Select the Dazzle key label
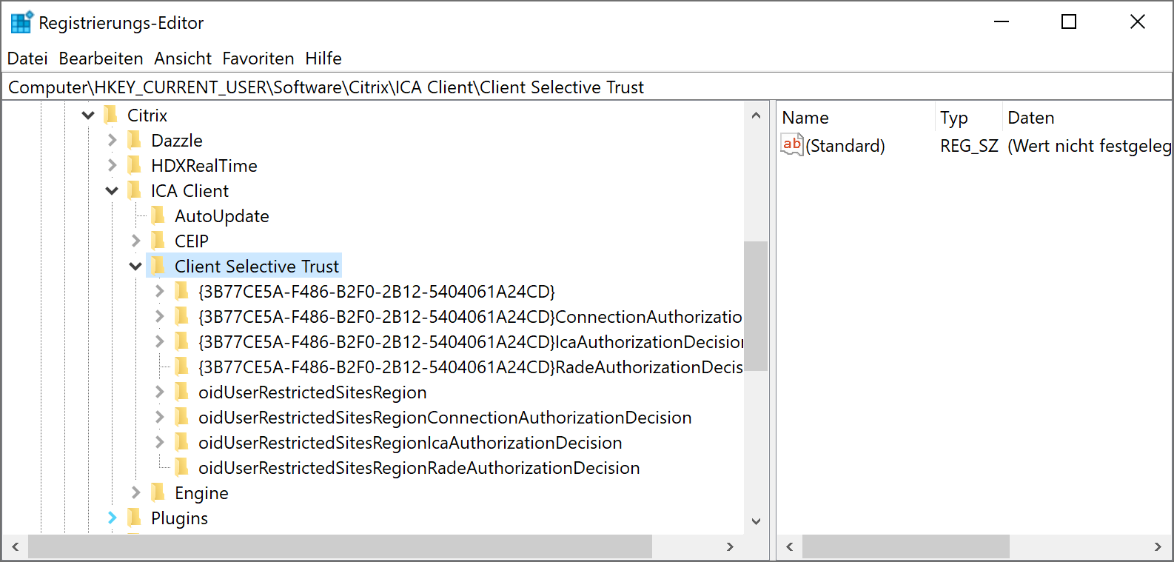The image size is (1174, 562). point(177,141)
